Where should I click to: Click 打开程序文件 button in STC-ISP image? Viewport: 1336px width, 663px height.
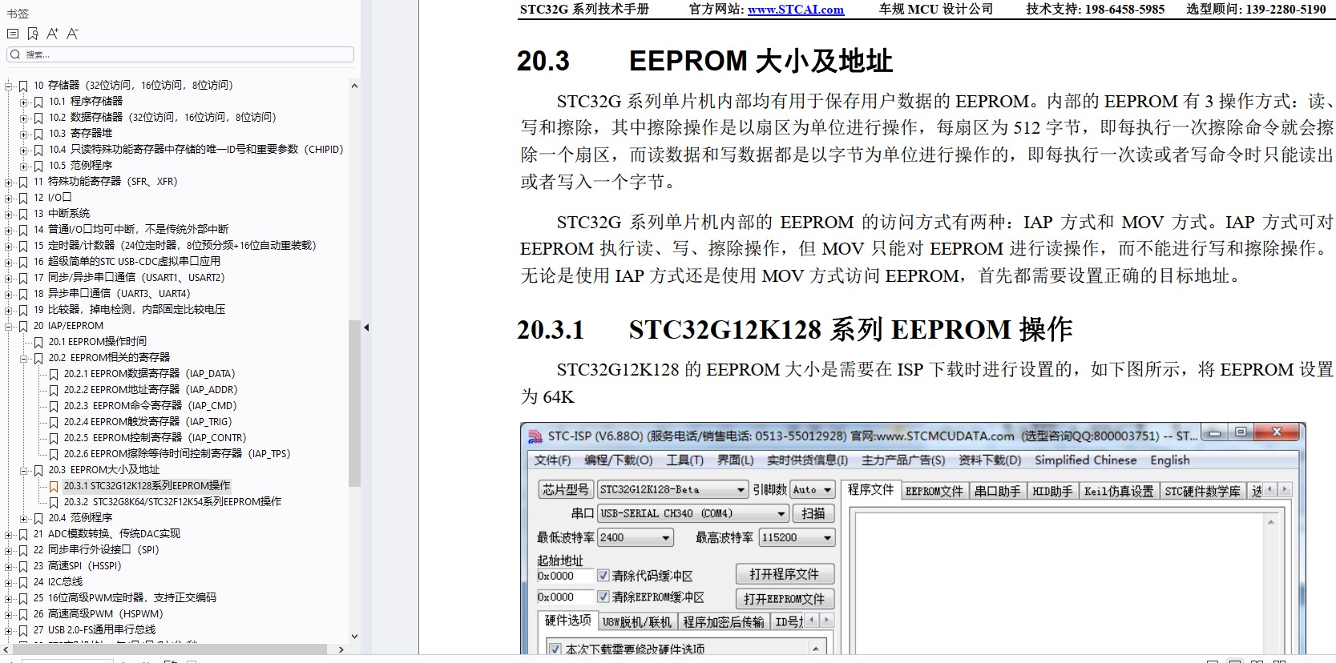tap(785, 574)
